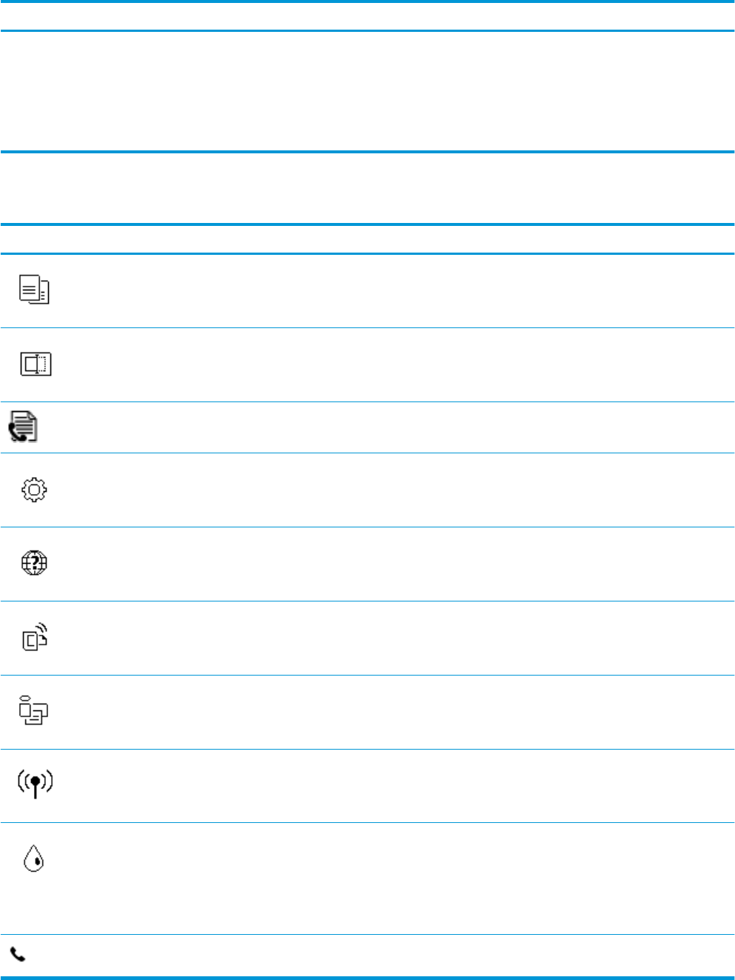Select the two overlapping pages icon
The width and height of the screenshot is (735, 980).
[34, 290]
